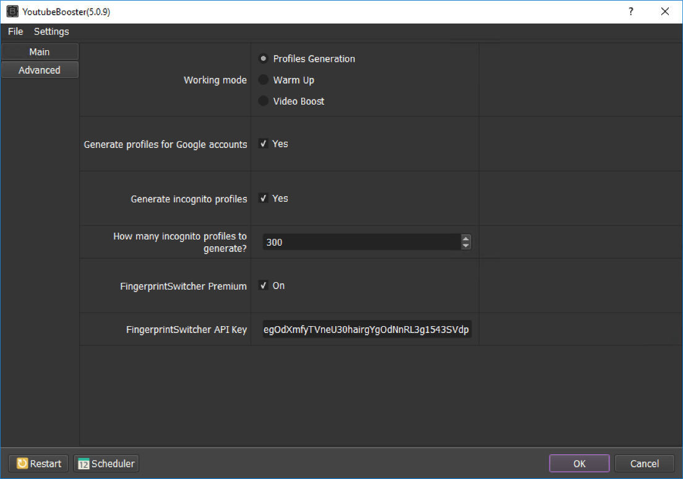Switch to the Main tab

[40, 52]
